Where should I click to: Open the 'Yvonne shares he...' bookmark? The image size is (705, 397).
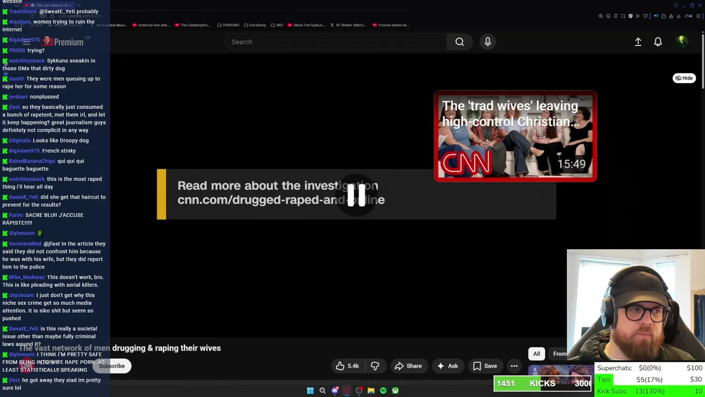pos(391,25)
